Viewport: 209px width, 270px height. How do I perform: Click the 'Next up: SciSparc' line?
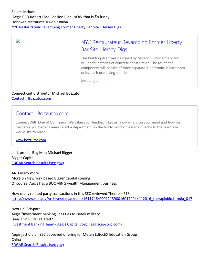pyautogui.click(x=26, y=209)
